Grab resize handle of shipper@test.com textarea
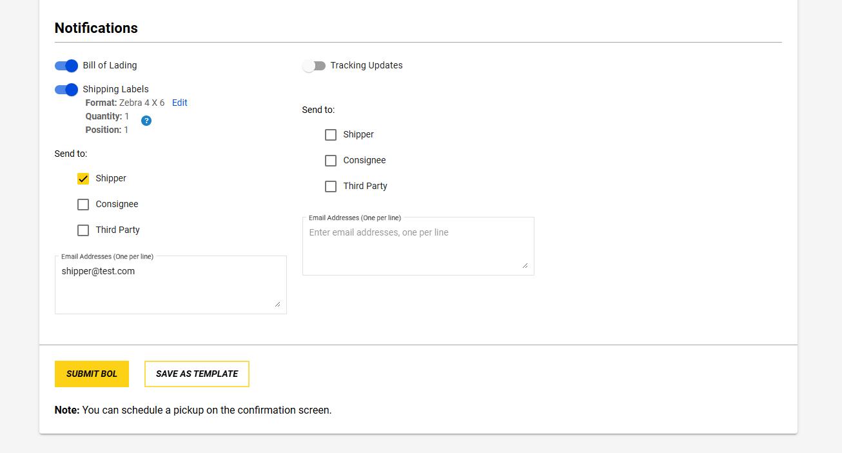This screenshot has height=453, width=842. pyautogui.click(x=278, y=304)
